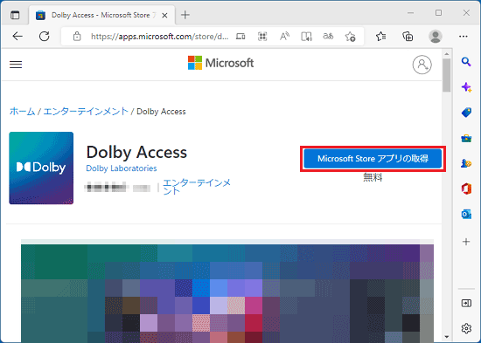Open the app screenshot preview image
This screenshot has height=343, width=481.
(x=227, y=291)
